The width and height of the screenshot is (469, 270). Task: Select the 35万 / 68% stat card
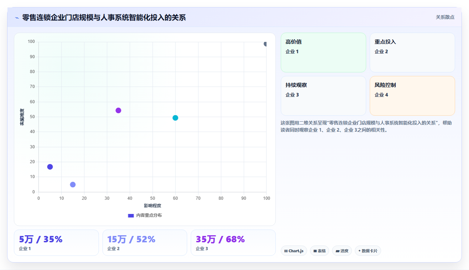233,243
